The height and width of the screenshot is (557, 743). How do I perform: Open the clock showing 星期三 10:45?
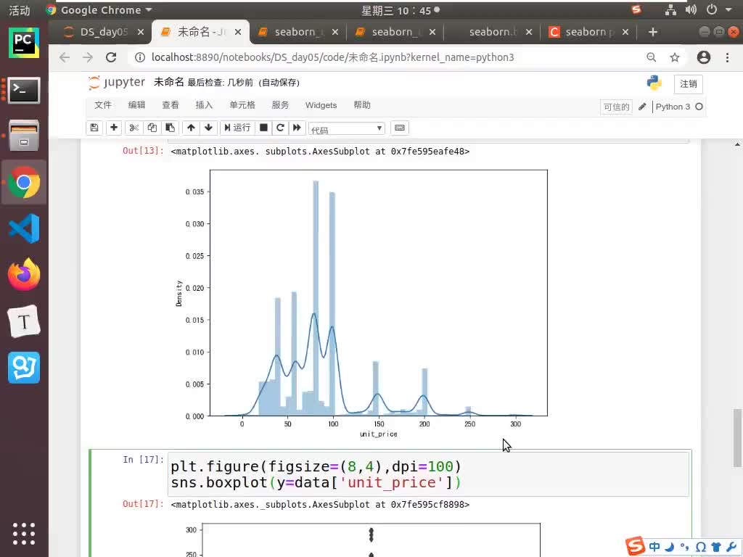pos(400,10)
